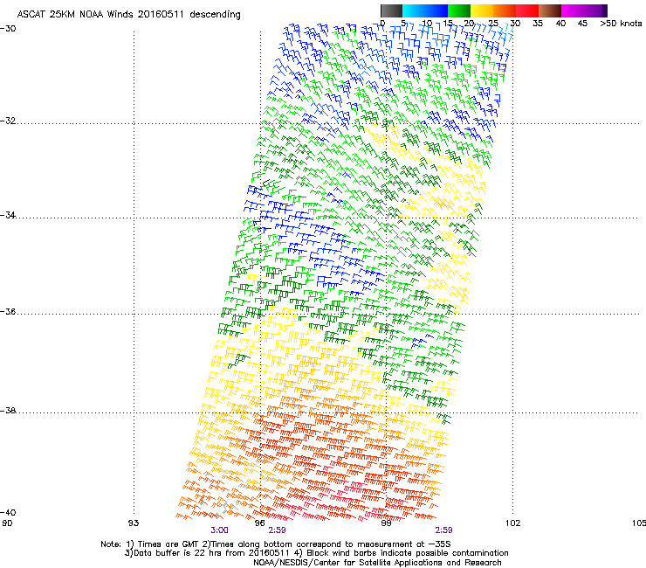Select the brown 35-40 knots legend swatch
The width and height of the screenshot is (646, 568).
pyautogui.click(x=550, y=10)
